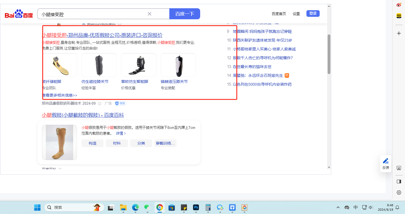Open the 详情 link with chevron

click(x=121, y=133)
